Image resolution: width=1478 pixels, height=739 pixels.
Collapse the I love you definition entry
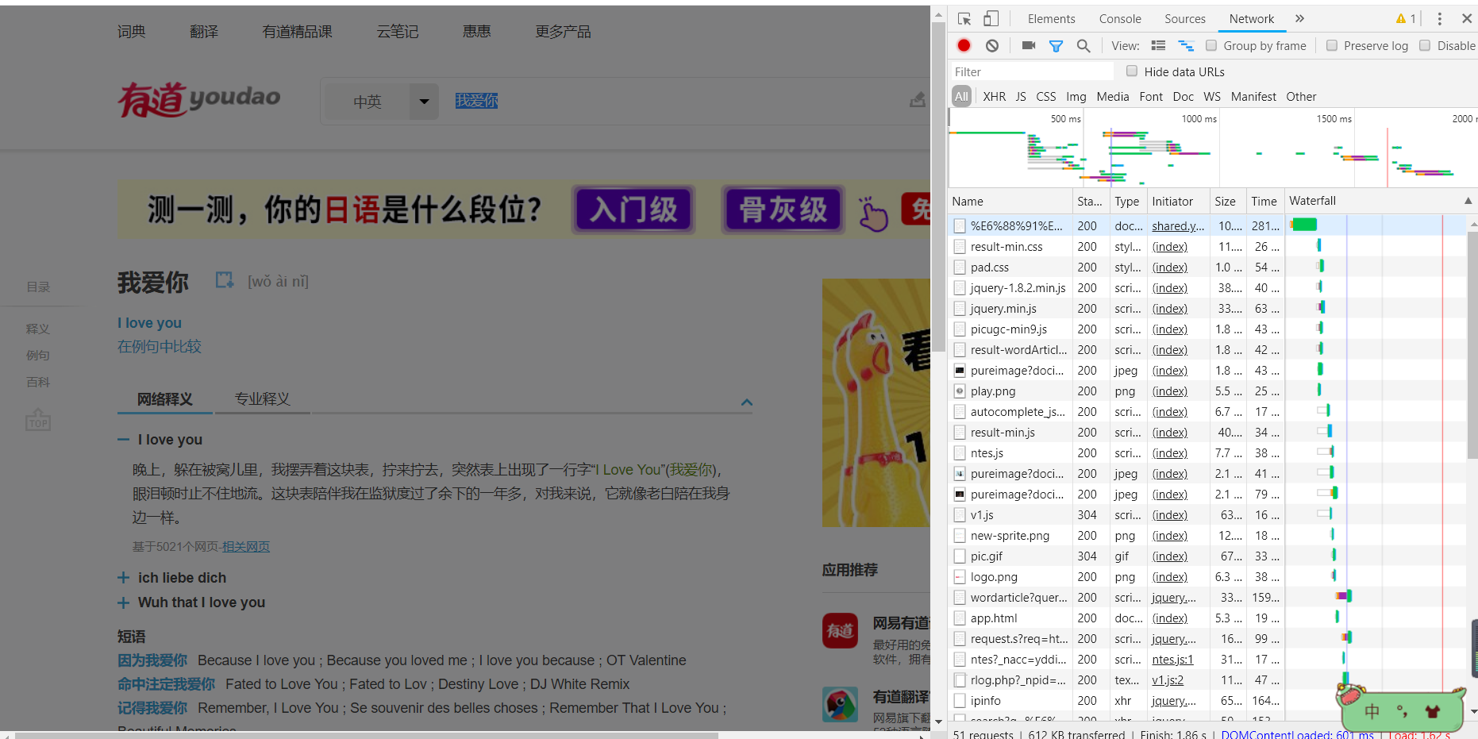click(123, 440)
